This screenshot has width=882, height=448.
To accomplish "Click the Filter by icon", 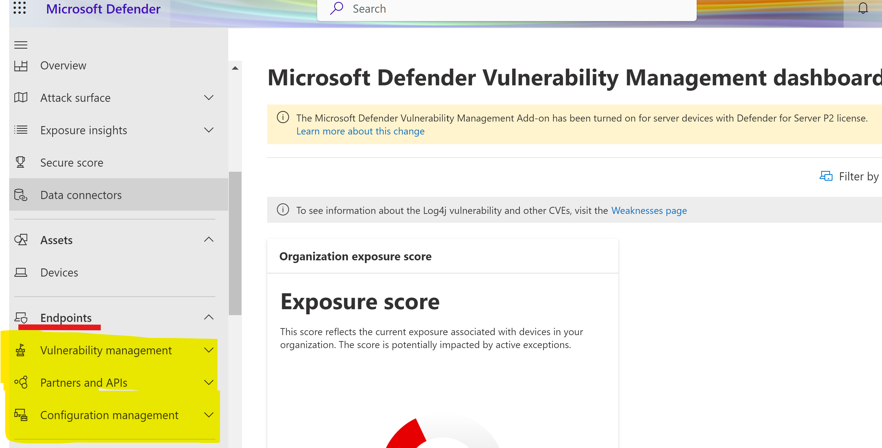I will tap(826, 176).
